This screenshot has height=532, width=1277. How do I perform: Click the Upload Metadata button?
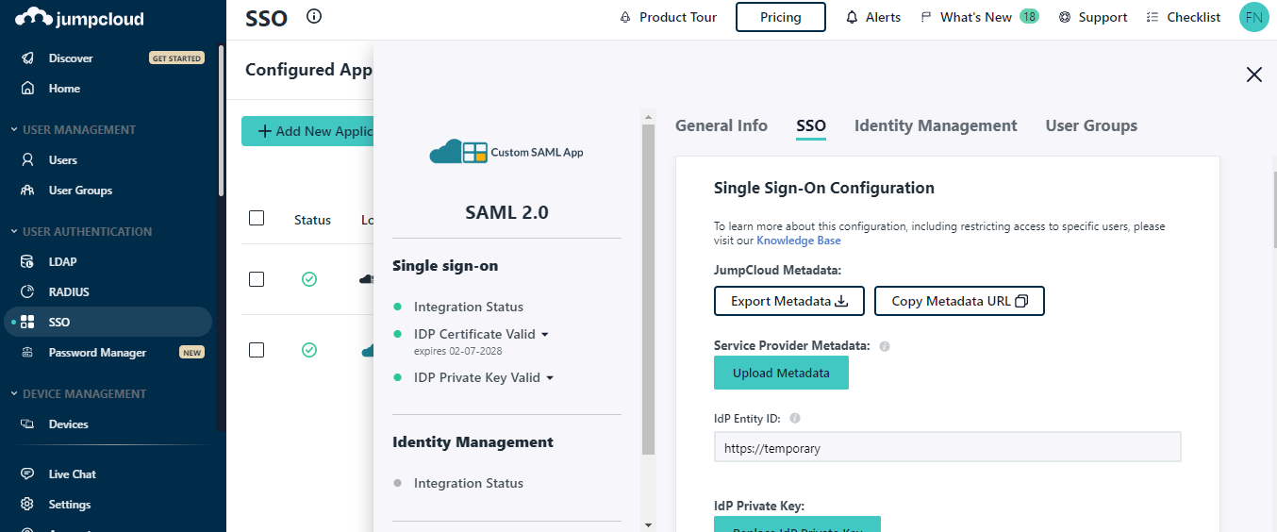coord(781,373)
